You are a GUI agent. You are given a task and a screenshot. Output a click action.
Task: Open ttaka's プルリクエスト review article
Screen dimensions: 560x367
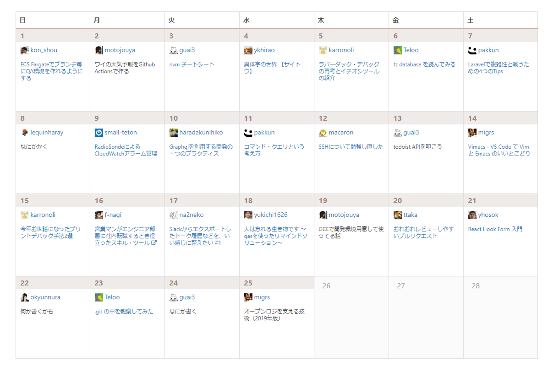[423, 232]
